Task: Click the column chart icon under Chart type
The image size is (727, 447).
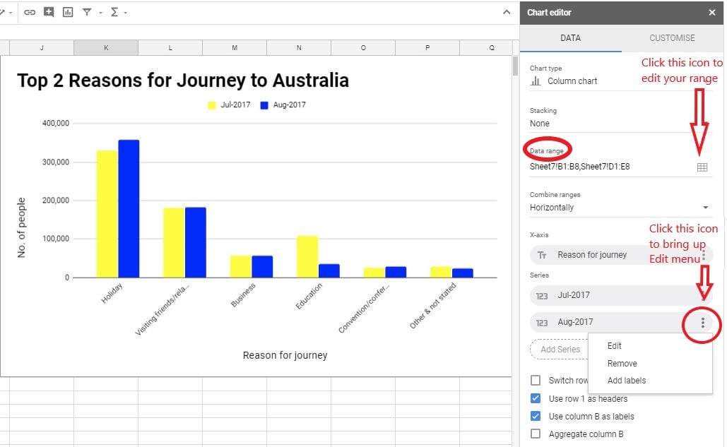Action: (x=536, y=81)
